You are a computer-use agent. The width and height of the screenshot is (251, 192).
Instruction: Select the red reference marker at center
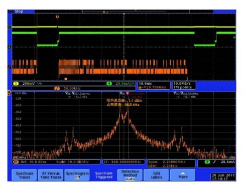pos(128,93)
